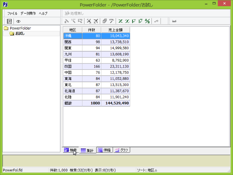The image size is (233, 175).
Task: Click the 総計 total row label
Action: click(x=73, y=103)
